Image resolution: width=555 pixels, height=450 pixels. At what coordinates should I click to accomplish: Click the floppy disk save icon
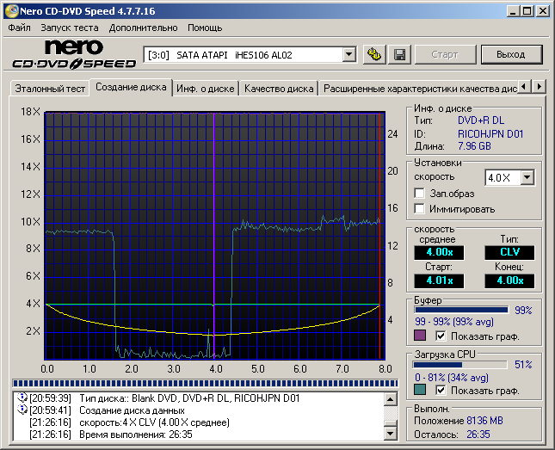coord(399,54)
